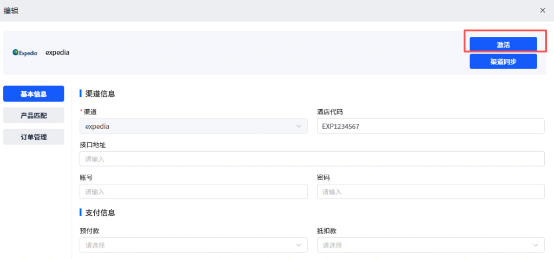Viewport: 554px width, 259px height.
Task: Focus the 密码 input field
Action: (x=430, y=191)
